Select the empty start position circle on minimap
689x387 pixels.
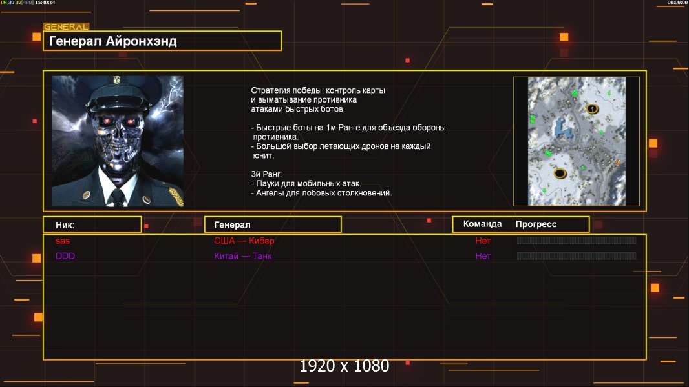[x=559, y=174]
